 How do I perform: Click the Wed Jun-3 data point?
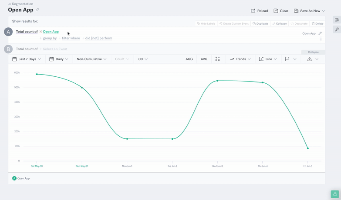click(217, 81)
